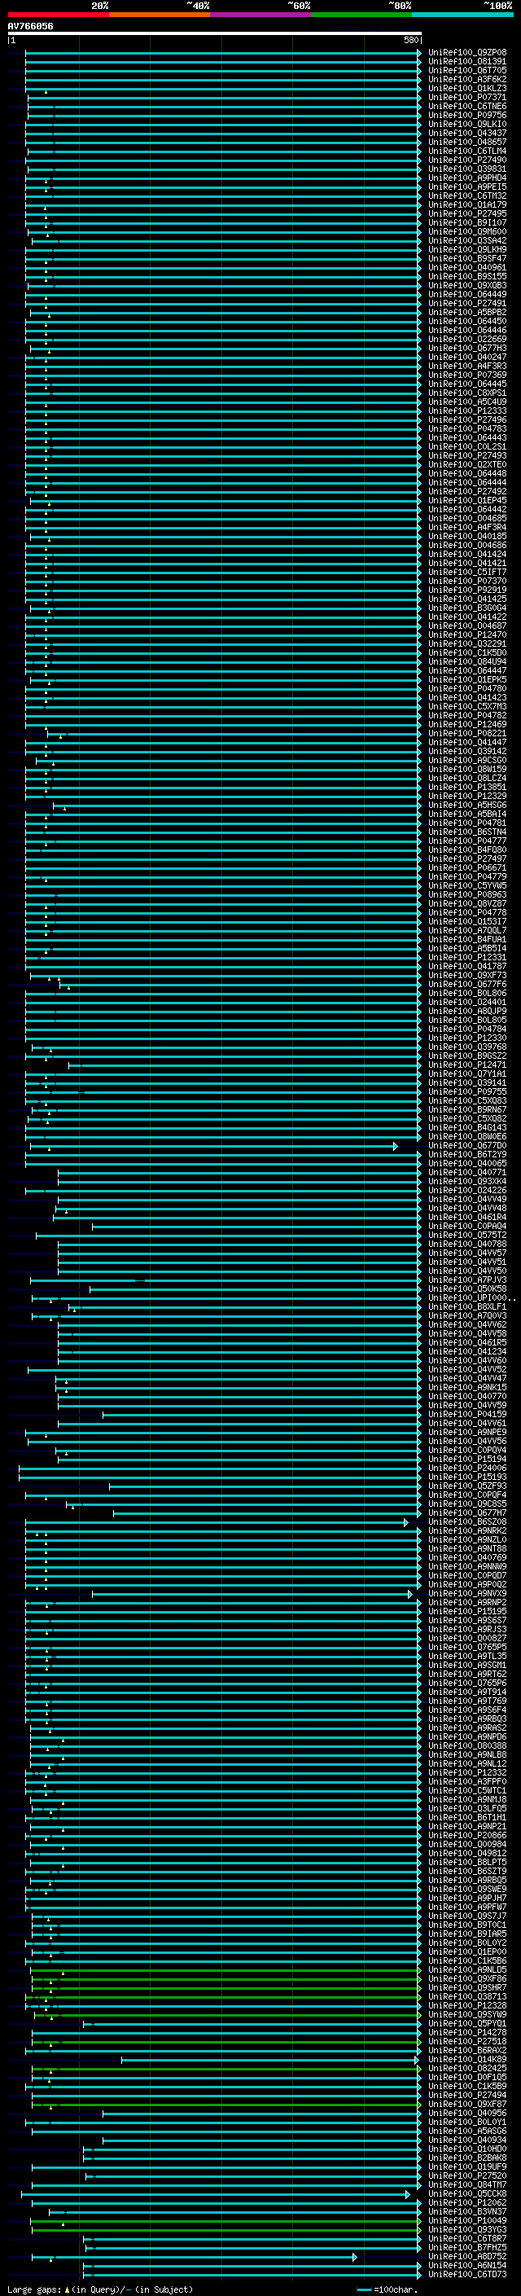Click hit label UniRef100_Q1KLZ3

pyautogui.click(x=467, y=88)
